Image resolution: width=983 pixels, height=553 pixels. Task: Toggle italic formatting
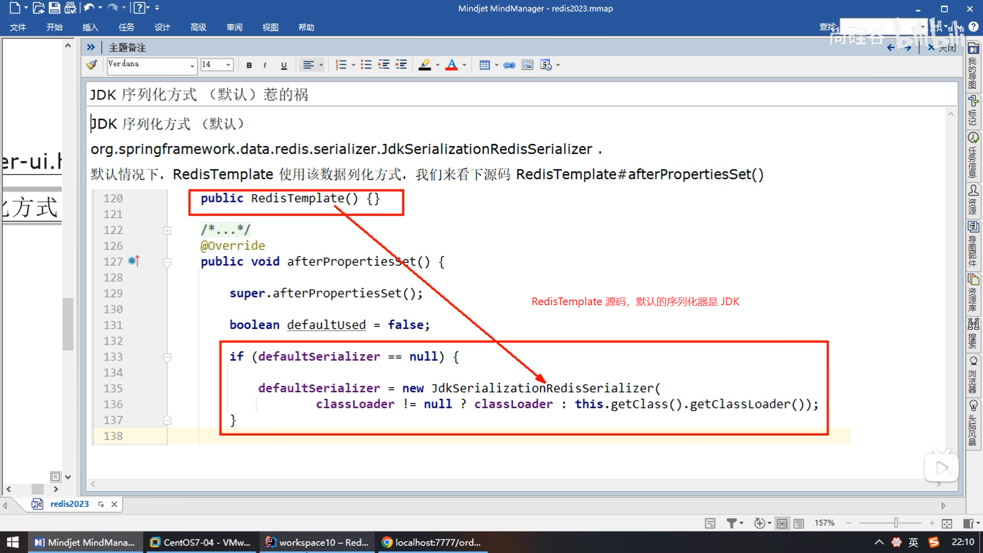pyautogui.click(x=265, y=65)
